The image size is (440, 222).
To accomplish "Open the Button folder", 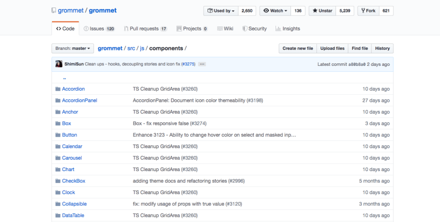I will [69, 135].
